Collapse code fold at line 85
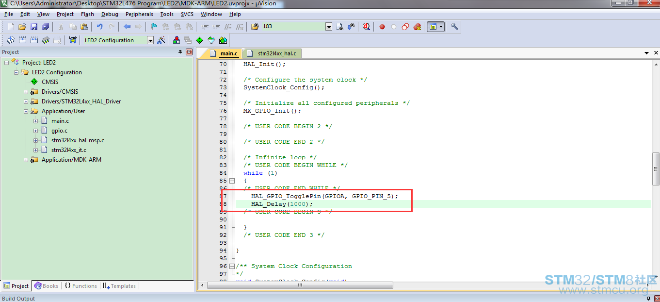Image resolution: width=660 pixels, height=302 pixels. (x=232, y=181)
